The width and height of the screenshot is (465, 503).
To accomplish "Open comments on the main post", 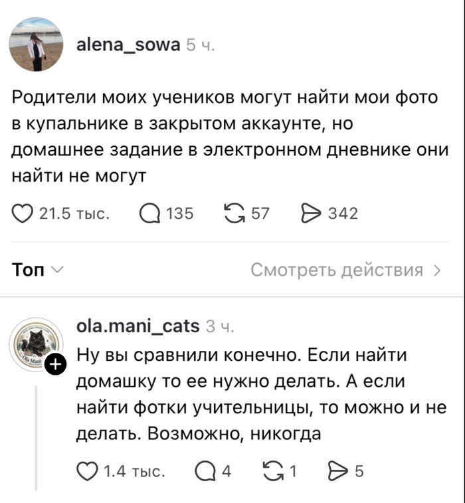I will click(x=149, y=214).
